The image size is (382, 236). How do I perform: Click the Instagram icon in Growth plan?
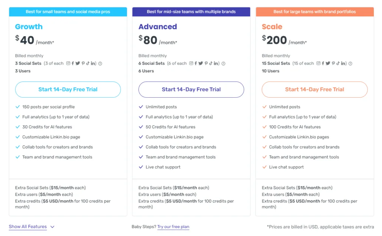(68, 63)
